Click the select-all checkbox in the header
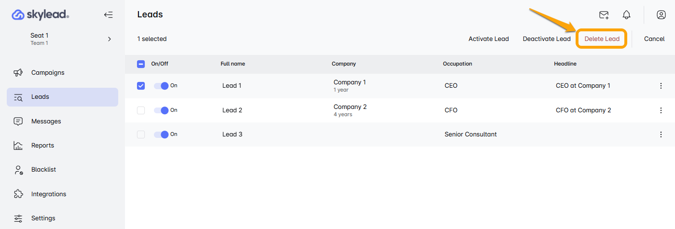 point(141,64)
